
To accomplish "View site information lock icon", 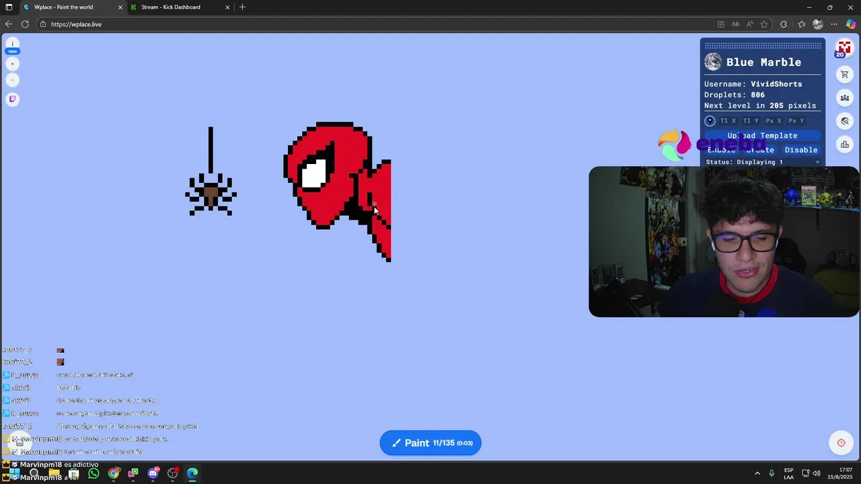I will click(43, 24).
